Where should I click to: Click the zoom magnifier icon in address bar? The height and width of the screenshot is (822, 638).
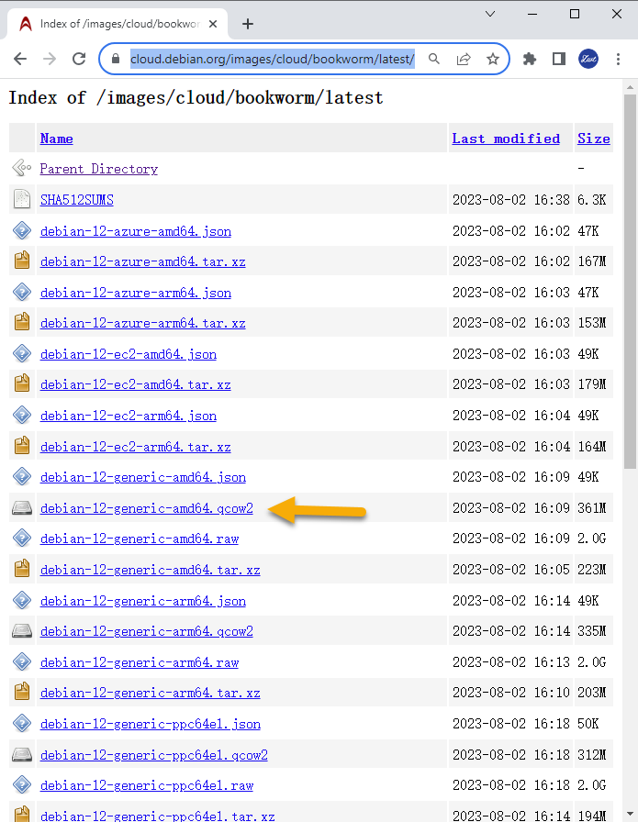(x=434, y=59)
